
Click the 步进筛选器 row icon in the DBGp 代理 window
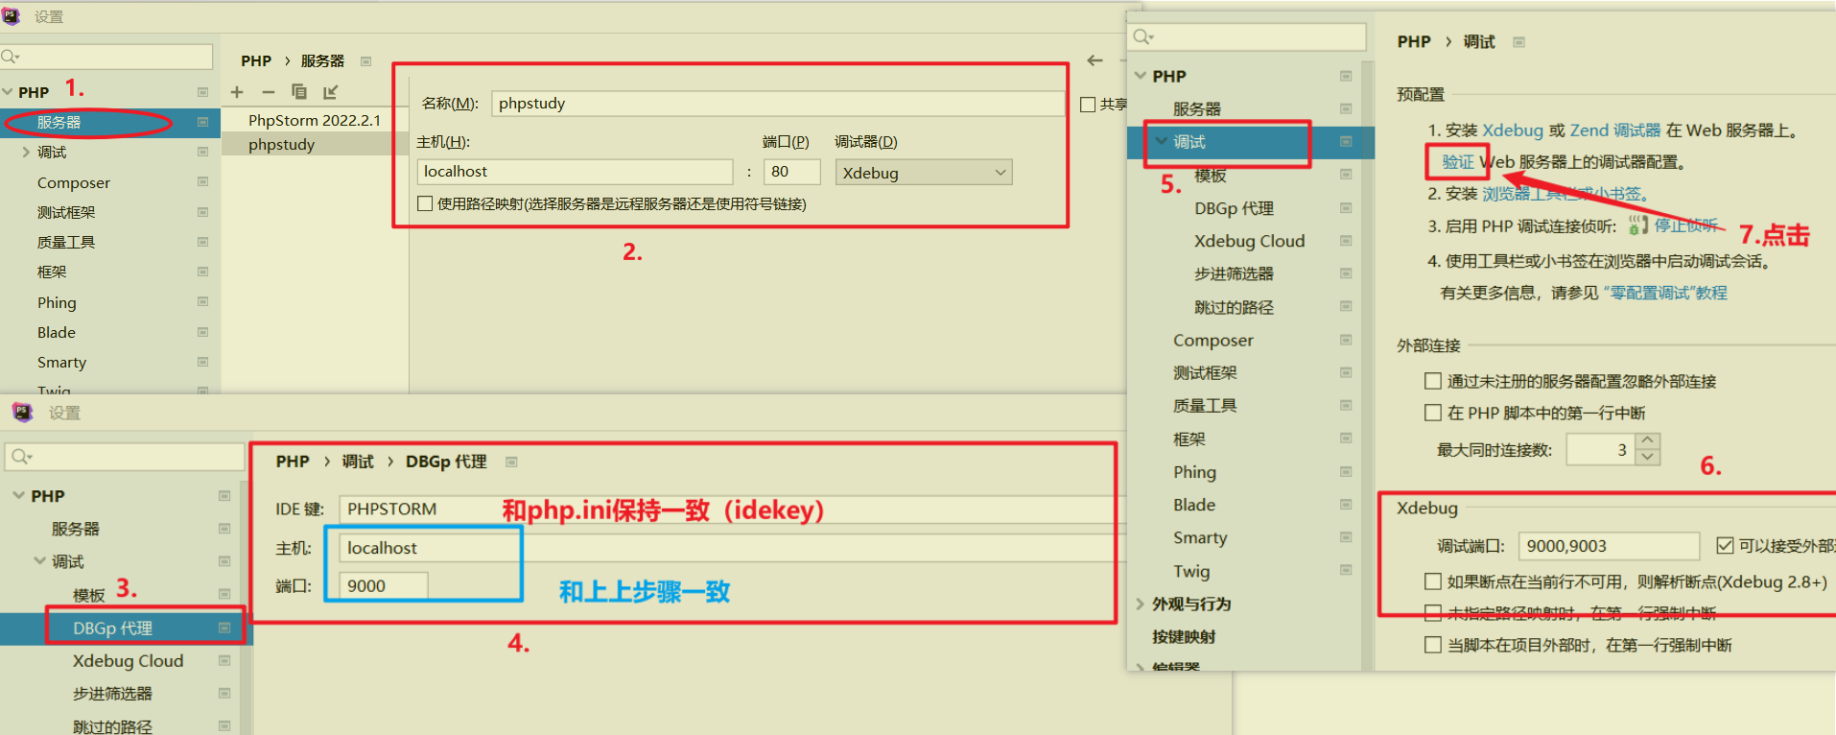point(224,693)
